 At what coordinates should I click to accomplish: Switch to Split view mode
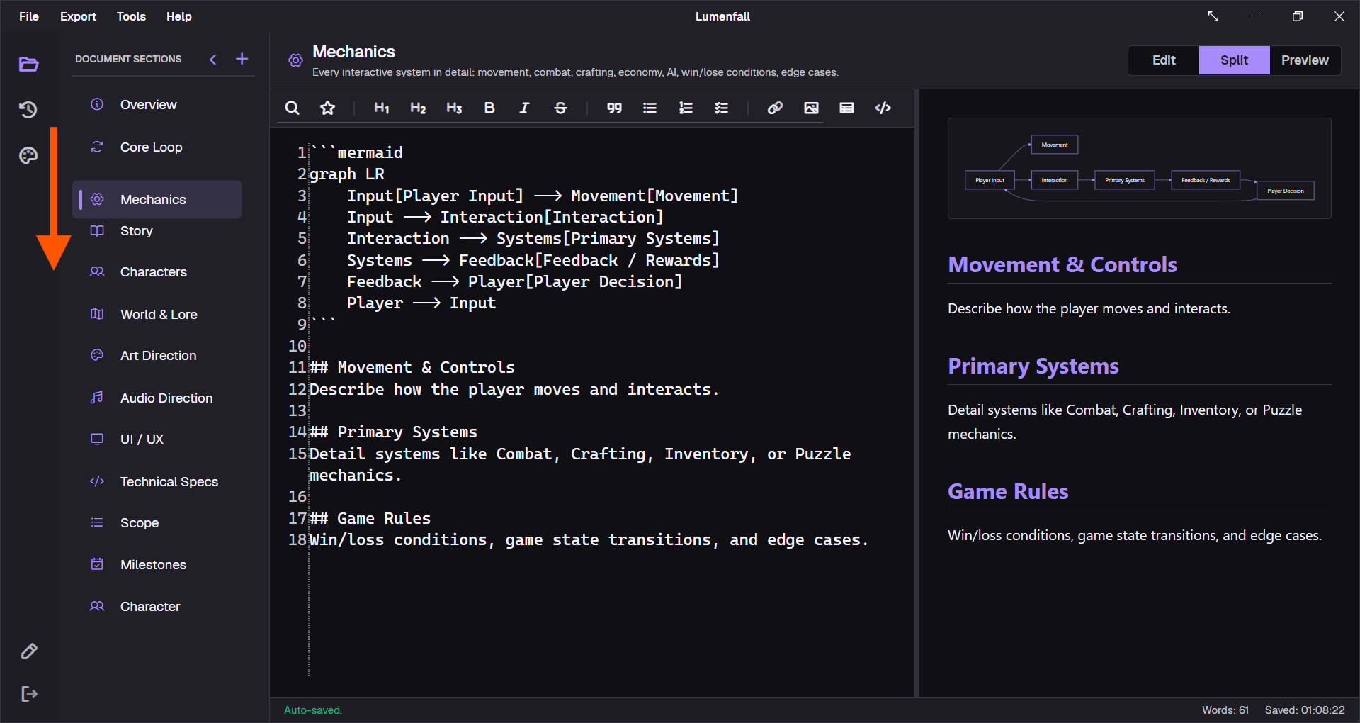click(1234, 60)
